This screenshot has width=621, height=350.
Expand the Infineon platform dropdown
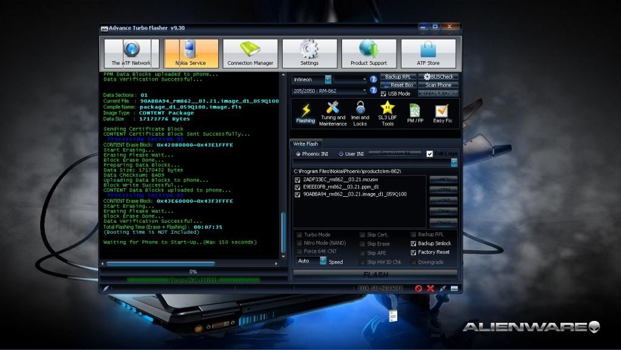pos(328,79)
